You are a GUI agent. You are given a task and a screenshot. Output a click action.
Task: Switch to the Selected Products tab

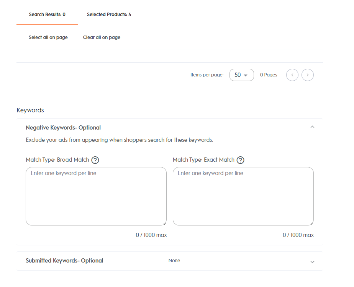click(109, 15)
